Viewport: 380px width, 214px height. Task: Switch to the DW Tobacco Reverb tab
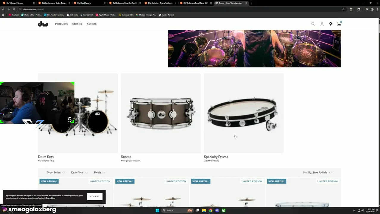pyautogui.click(x=18, y=3)
